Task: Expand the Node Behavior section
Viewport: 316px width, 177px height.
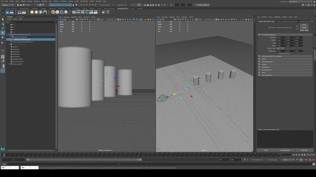Action: coord(285,70)
